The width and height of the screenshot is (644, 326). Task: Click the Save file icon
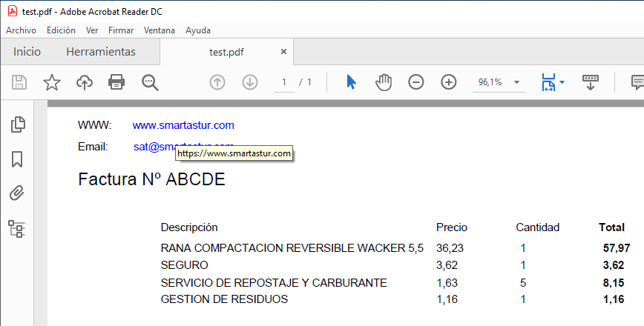[19, 82]
